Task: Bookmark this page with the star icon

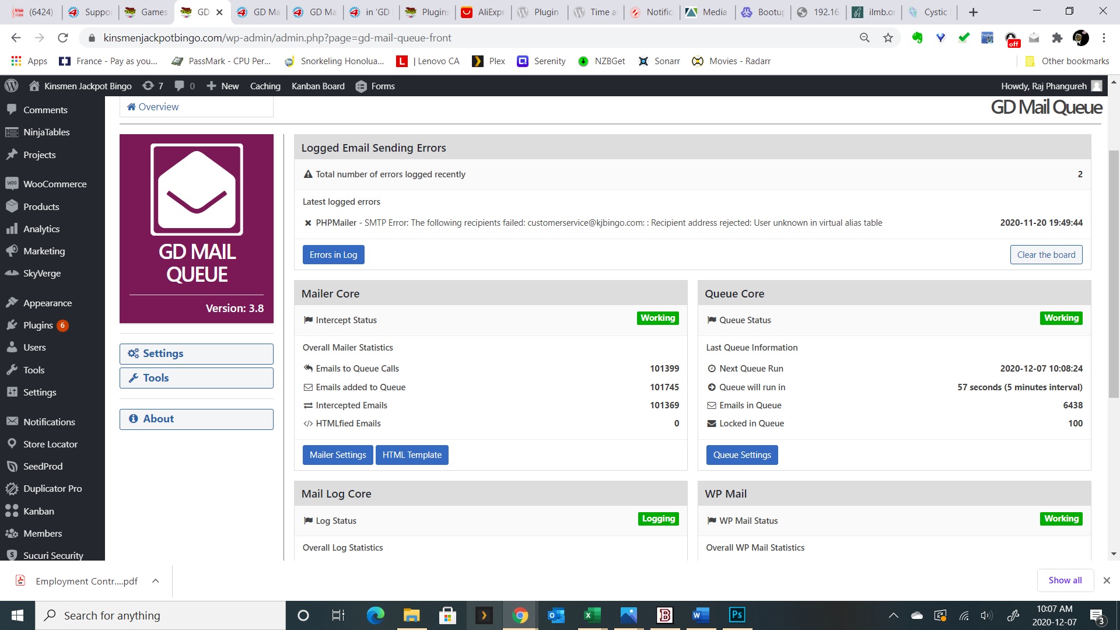Action: pos(888,38)
